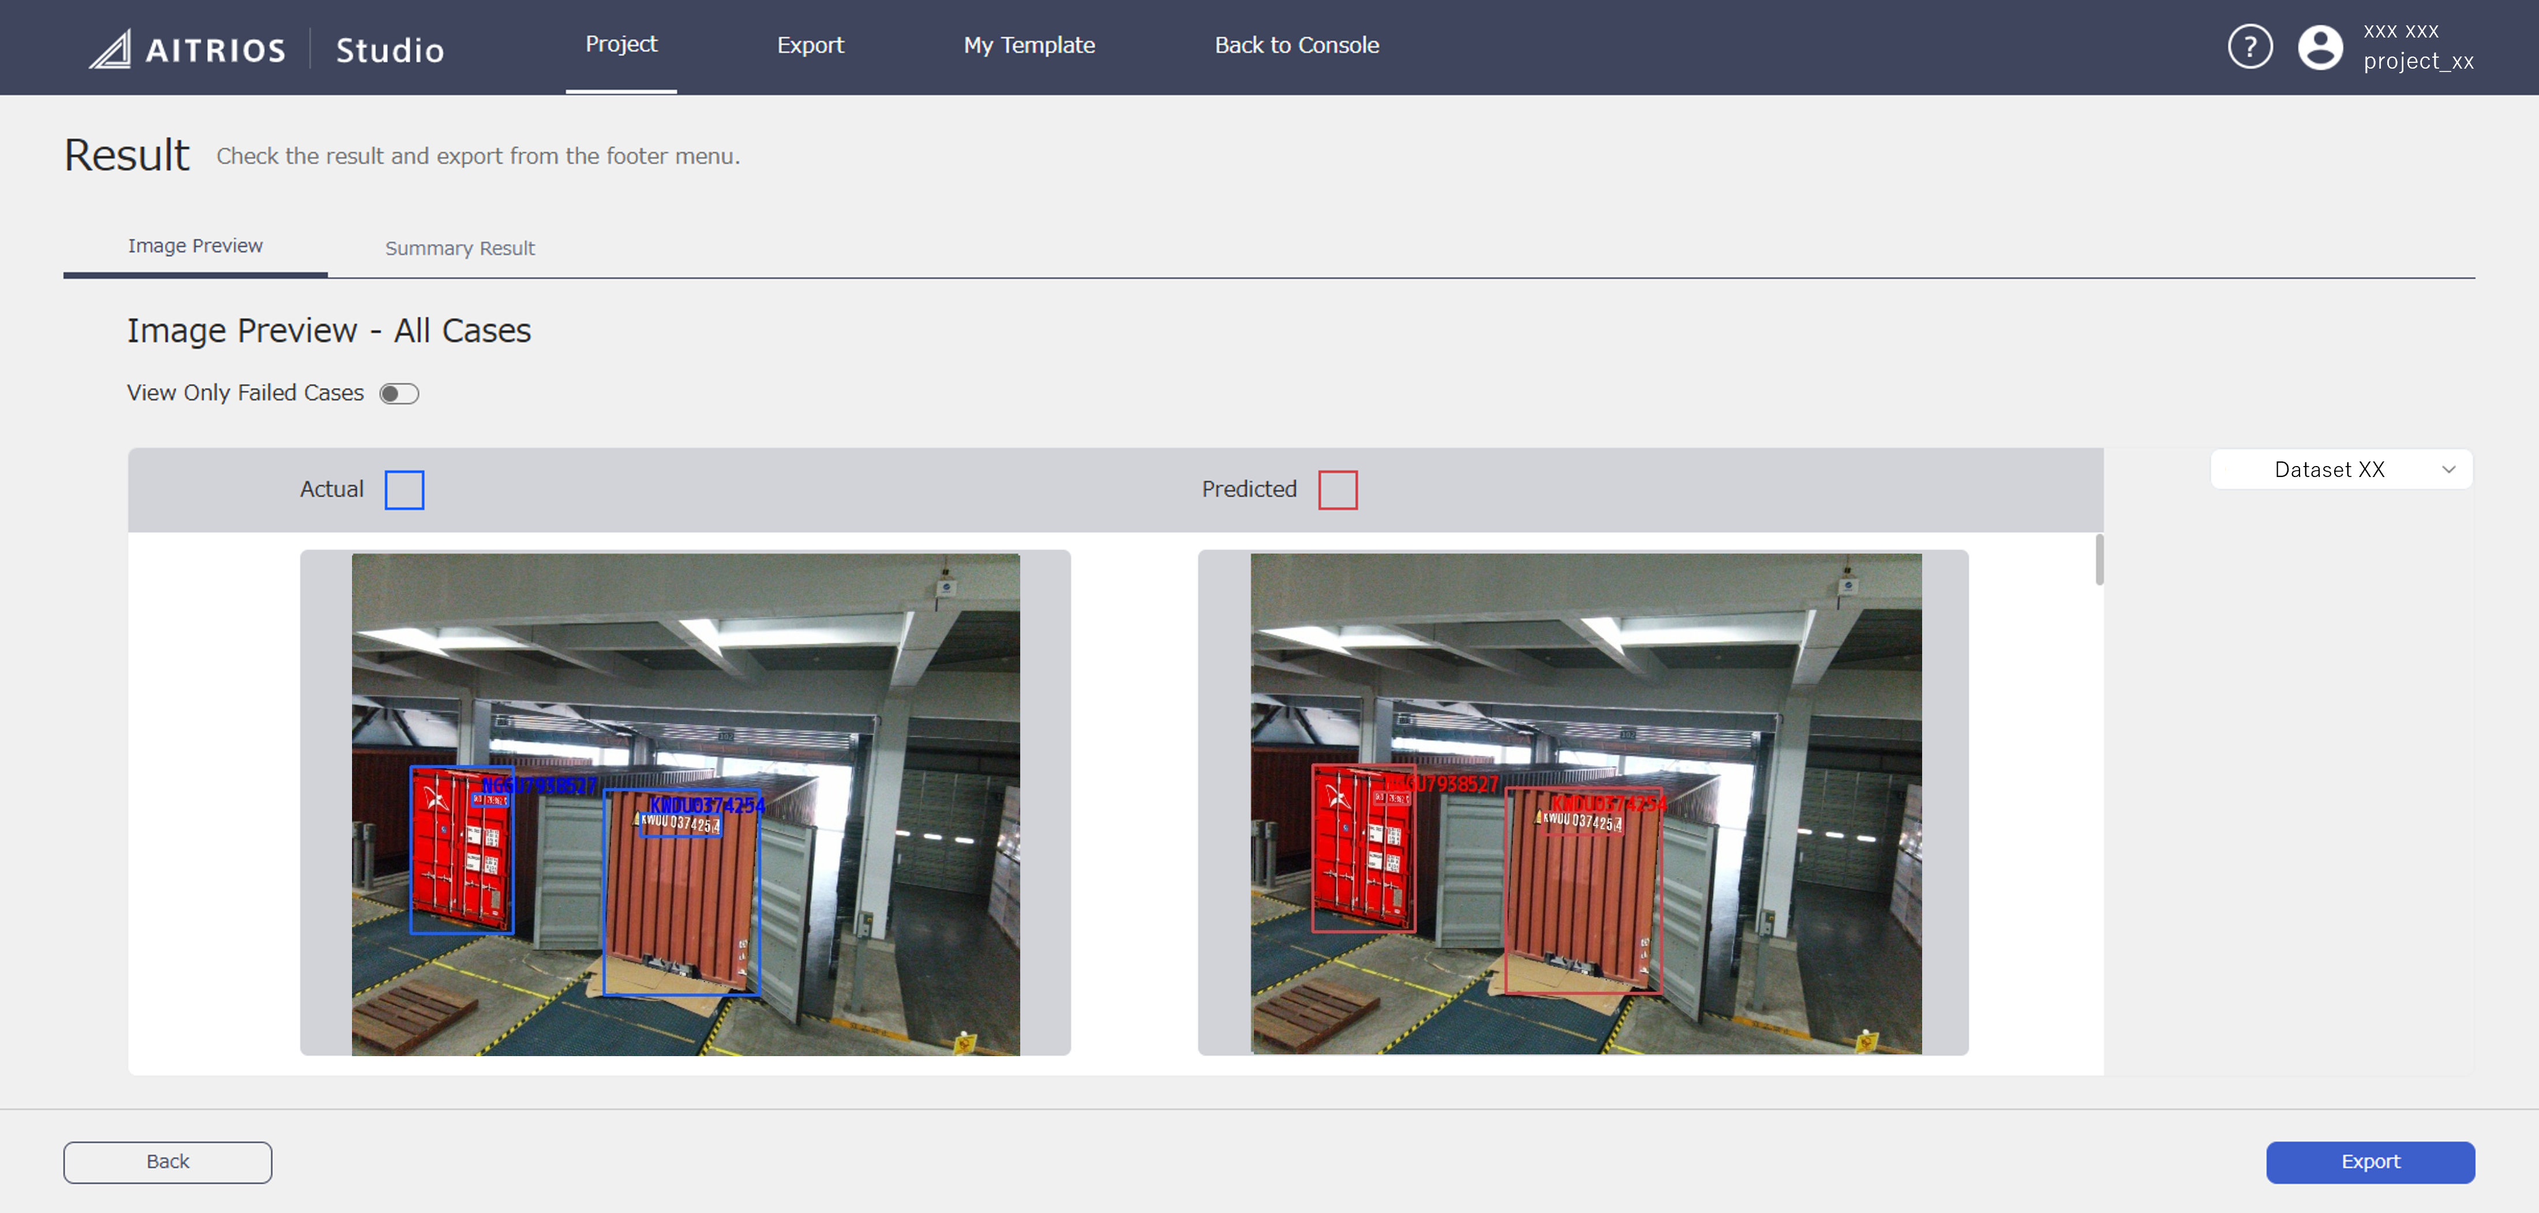The width and height of the screenshot is (2539, 1213).
Task: Open the help question mark icon
Action: pos(2250,46)
